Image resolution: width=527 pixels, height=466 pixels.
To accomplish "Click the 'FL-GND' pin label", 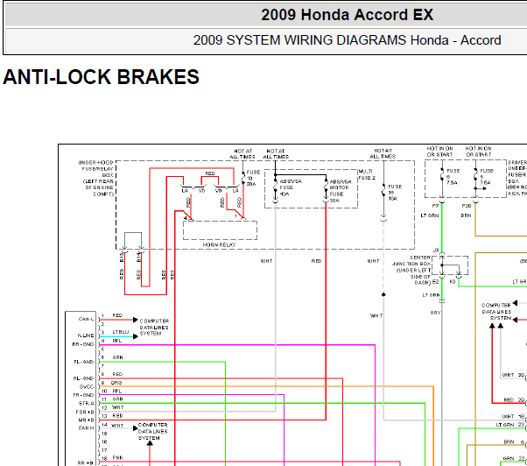I will coord(84,362).
